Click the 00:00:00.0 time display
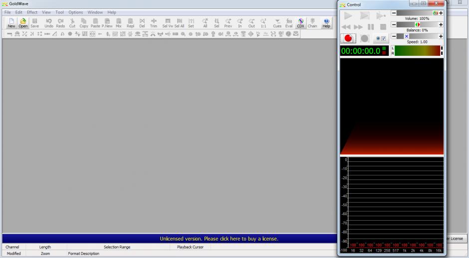This screenshot has height=258, width=469. click(365, 51)
